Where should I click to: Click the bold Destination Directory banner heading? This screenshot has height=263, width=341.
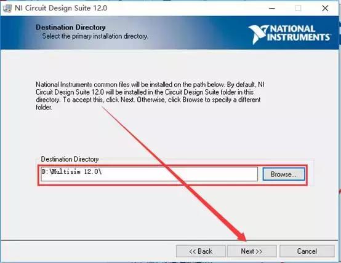tap(71, 28)
